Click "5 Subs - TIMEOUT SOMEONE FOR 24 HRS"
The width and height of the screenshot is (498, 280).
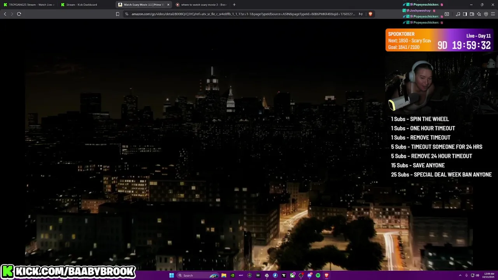pos(437,147)
